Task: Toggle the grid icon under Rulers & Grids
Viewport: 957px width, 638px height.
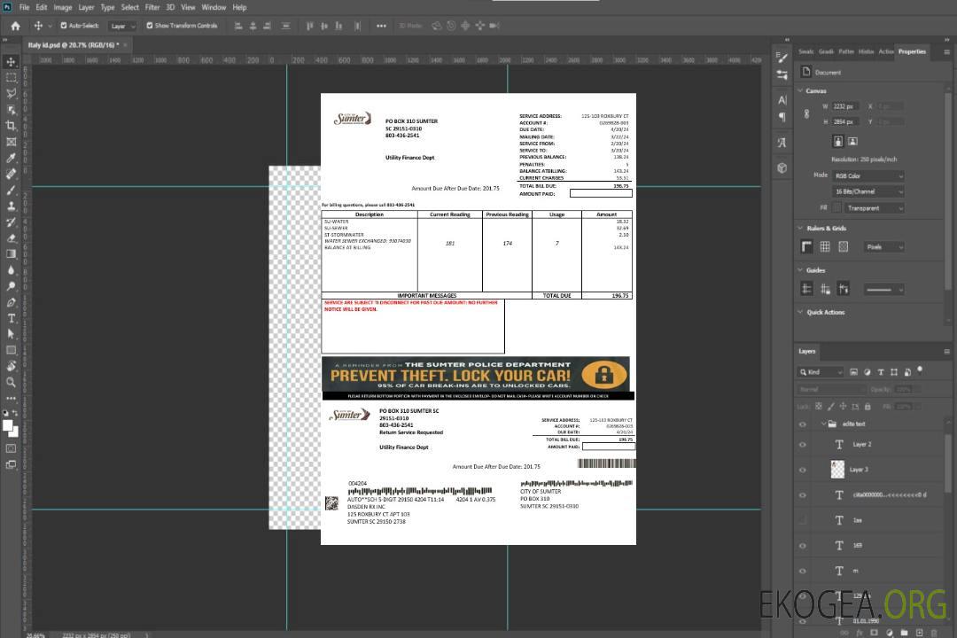Action: point(825,246)
